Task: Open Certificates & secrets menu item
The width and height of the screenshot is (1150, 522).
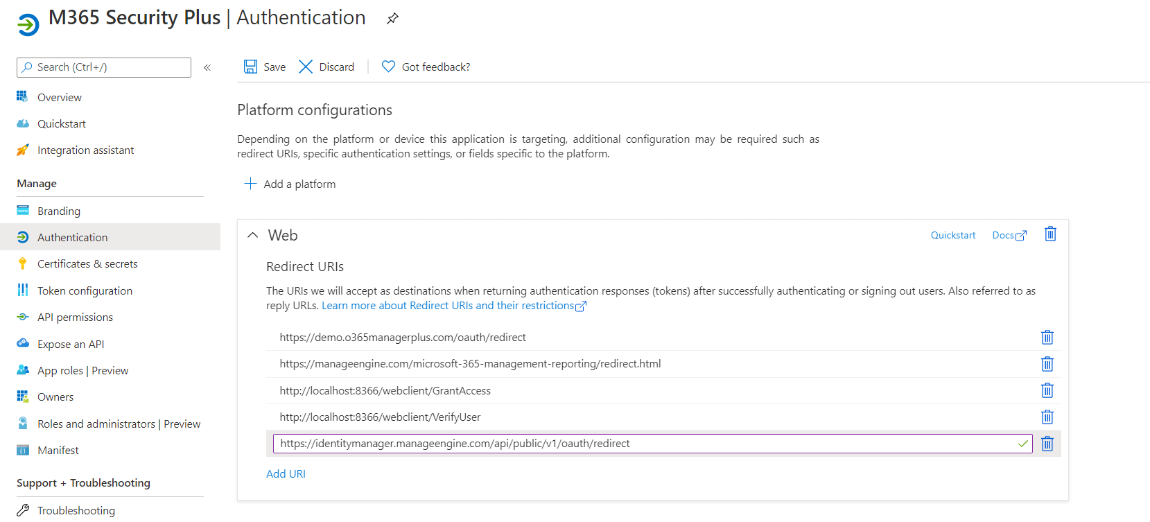Action: pos(87,264)
